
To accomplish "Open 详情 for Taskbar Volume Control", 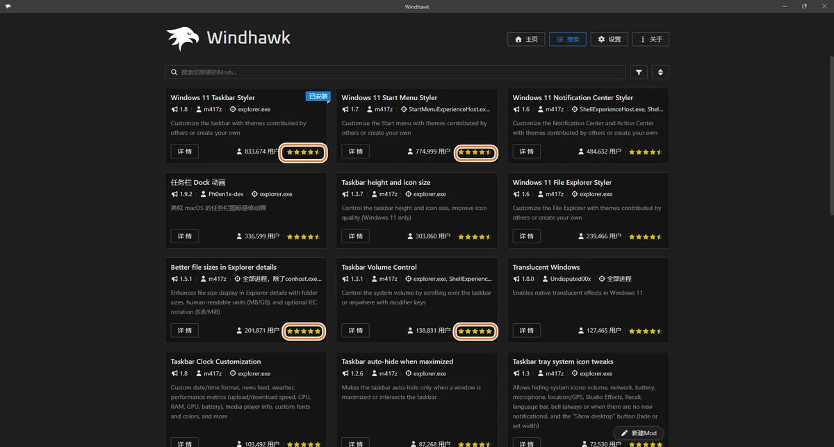I will click(x=356, y=331).
